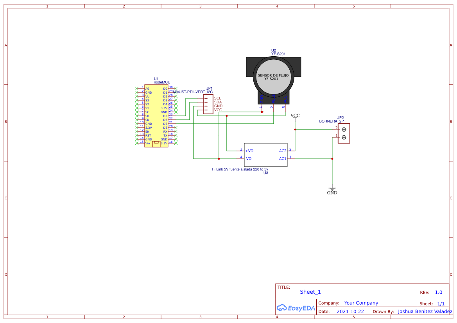Toggle the no-connect mark on pin A0

[136, 88]
